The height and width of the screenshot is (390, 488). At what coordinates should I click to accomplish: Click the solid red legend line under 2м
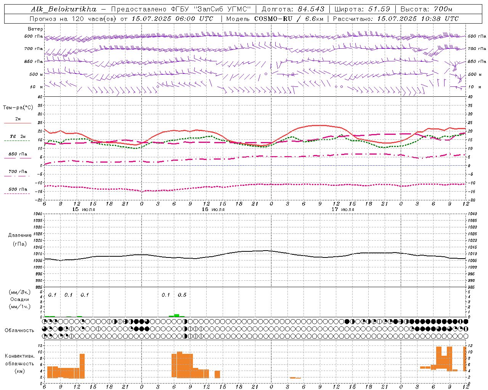click(x=18, y=123)
